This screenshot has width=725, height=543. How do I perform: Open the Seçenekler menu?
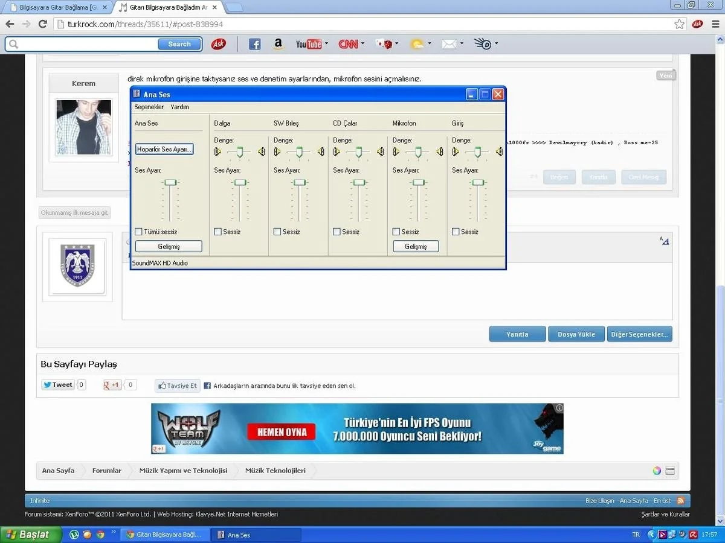click(149, 107)
